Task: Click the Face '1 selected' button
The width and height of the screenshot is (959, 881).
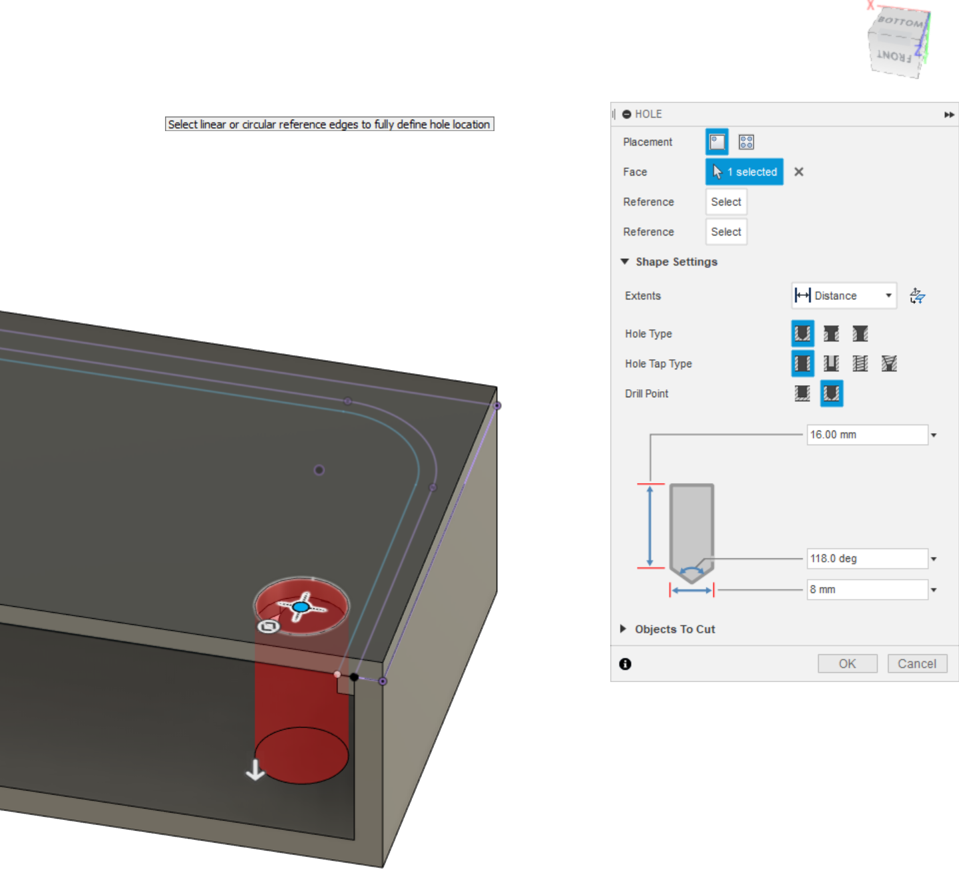Action: point(744,172)
